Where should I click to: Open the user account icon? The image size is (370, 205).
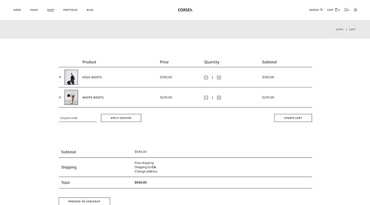pyautogui.click(x=356, y=10)
